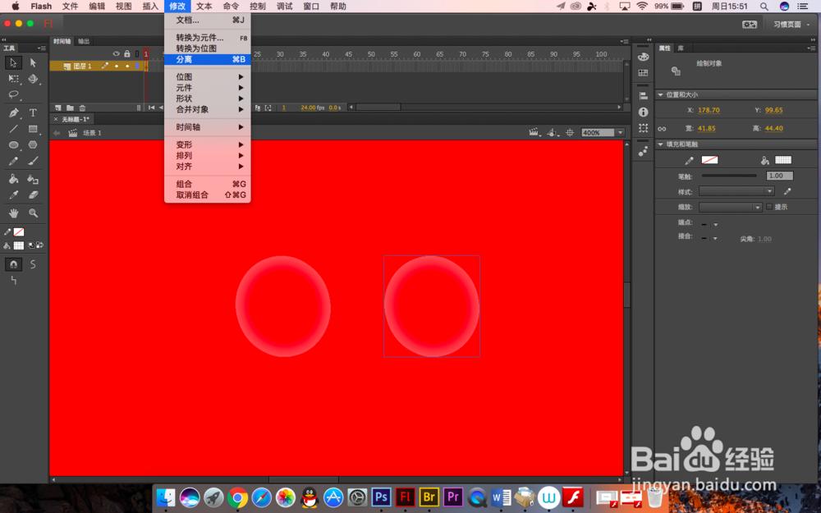Toggle the layer lock column icon
821x513 pixels.
[x=126, y=54]
